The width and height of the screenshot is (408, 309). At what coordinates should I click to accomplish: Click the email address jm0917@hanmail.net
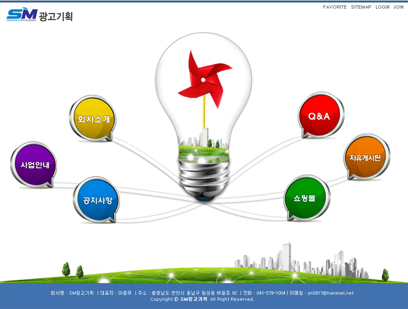point(330,293)
